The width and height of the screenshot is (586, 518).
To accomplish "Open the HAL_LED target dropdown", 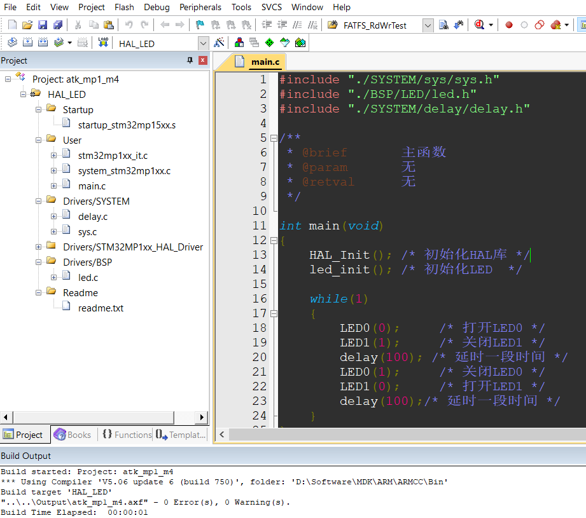I will tap(203, 43).
